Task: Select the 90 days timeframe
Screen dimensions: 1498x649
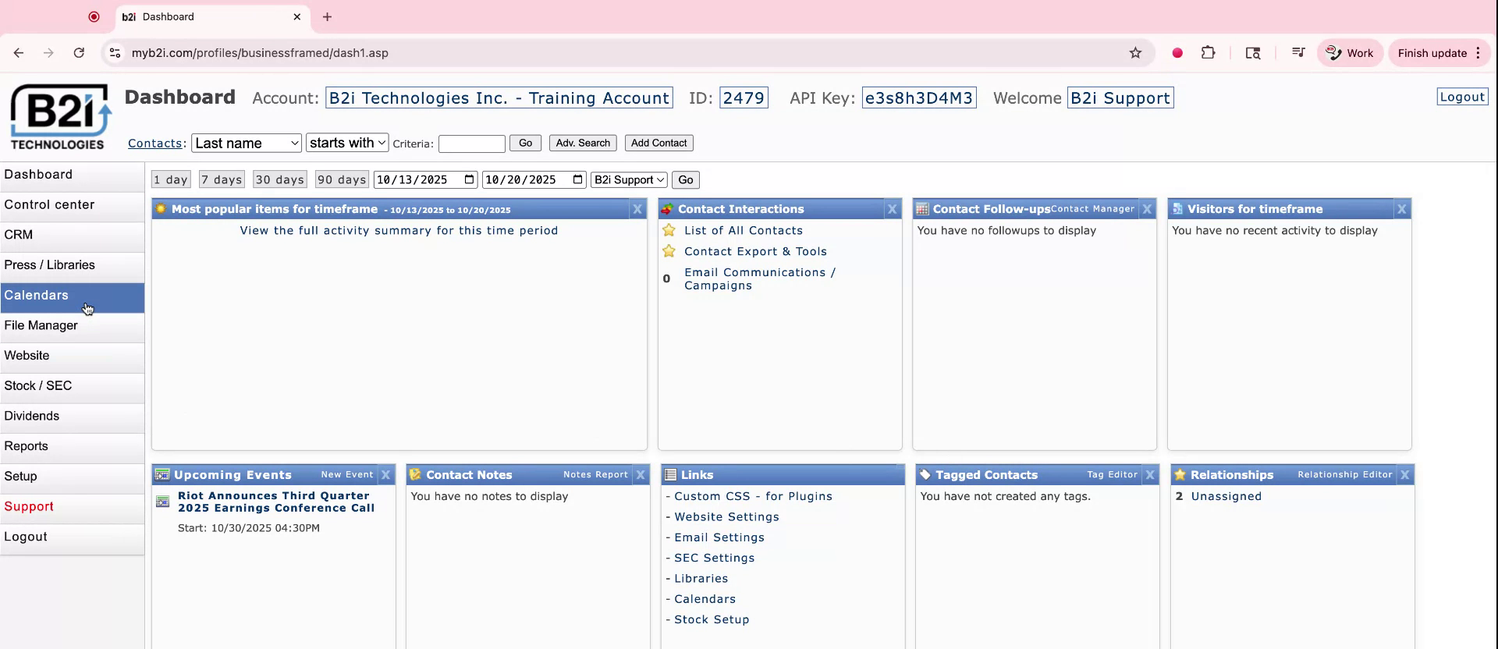Action: (x=342, y=180)
